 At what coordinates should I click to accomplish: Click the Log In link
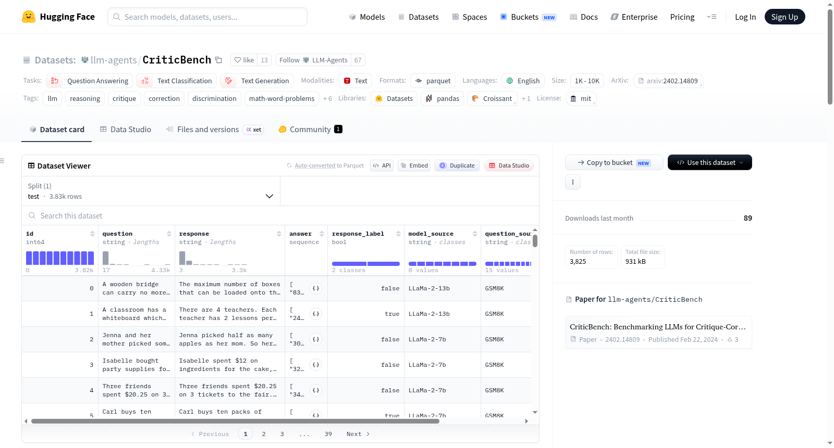click(x=745, y=17)
